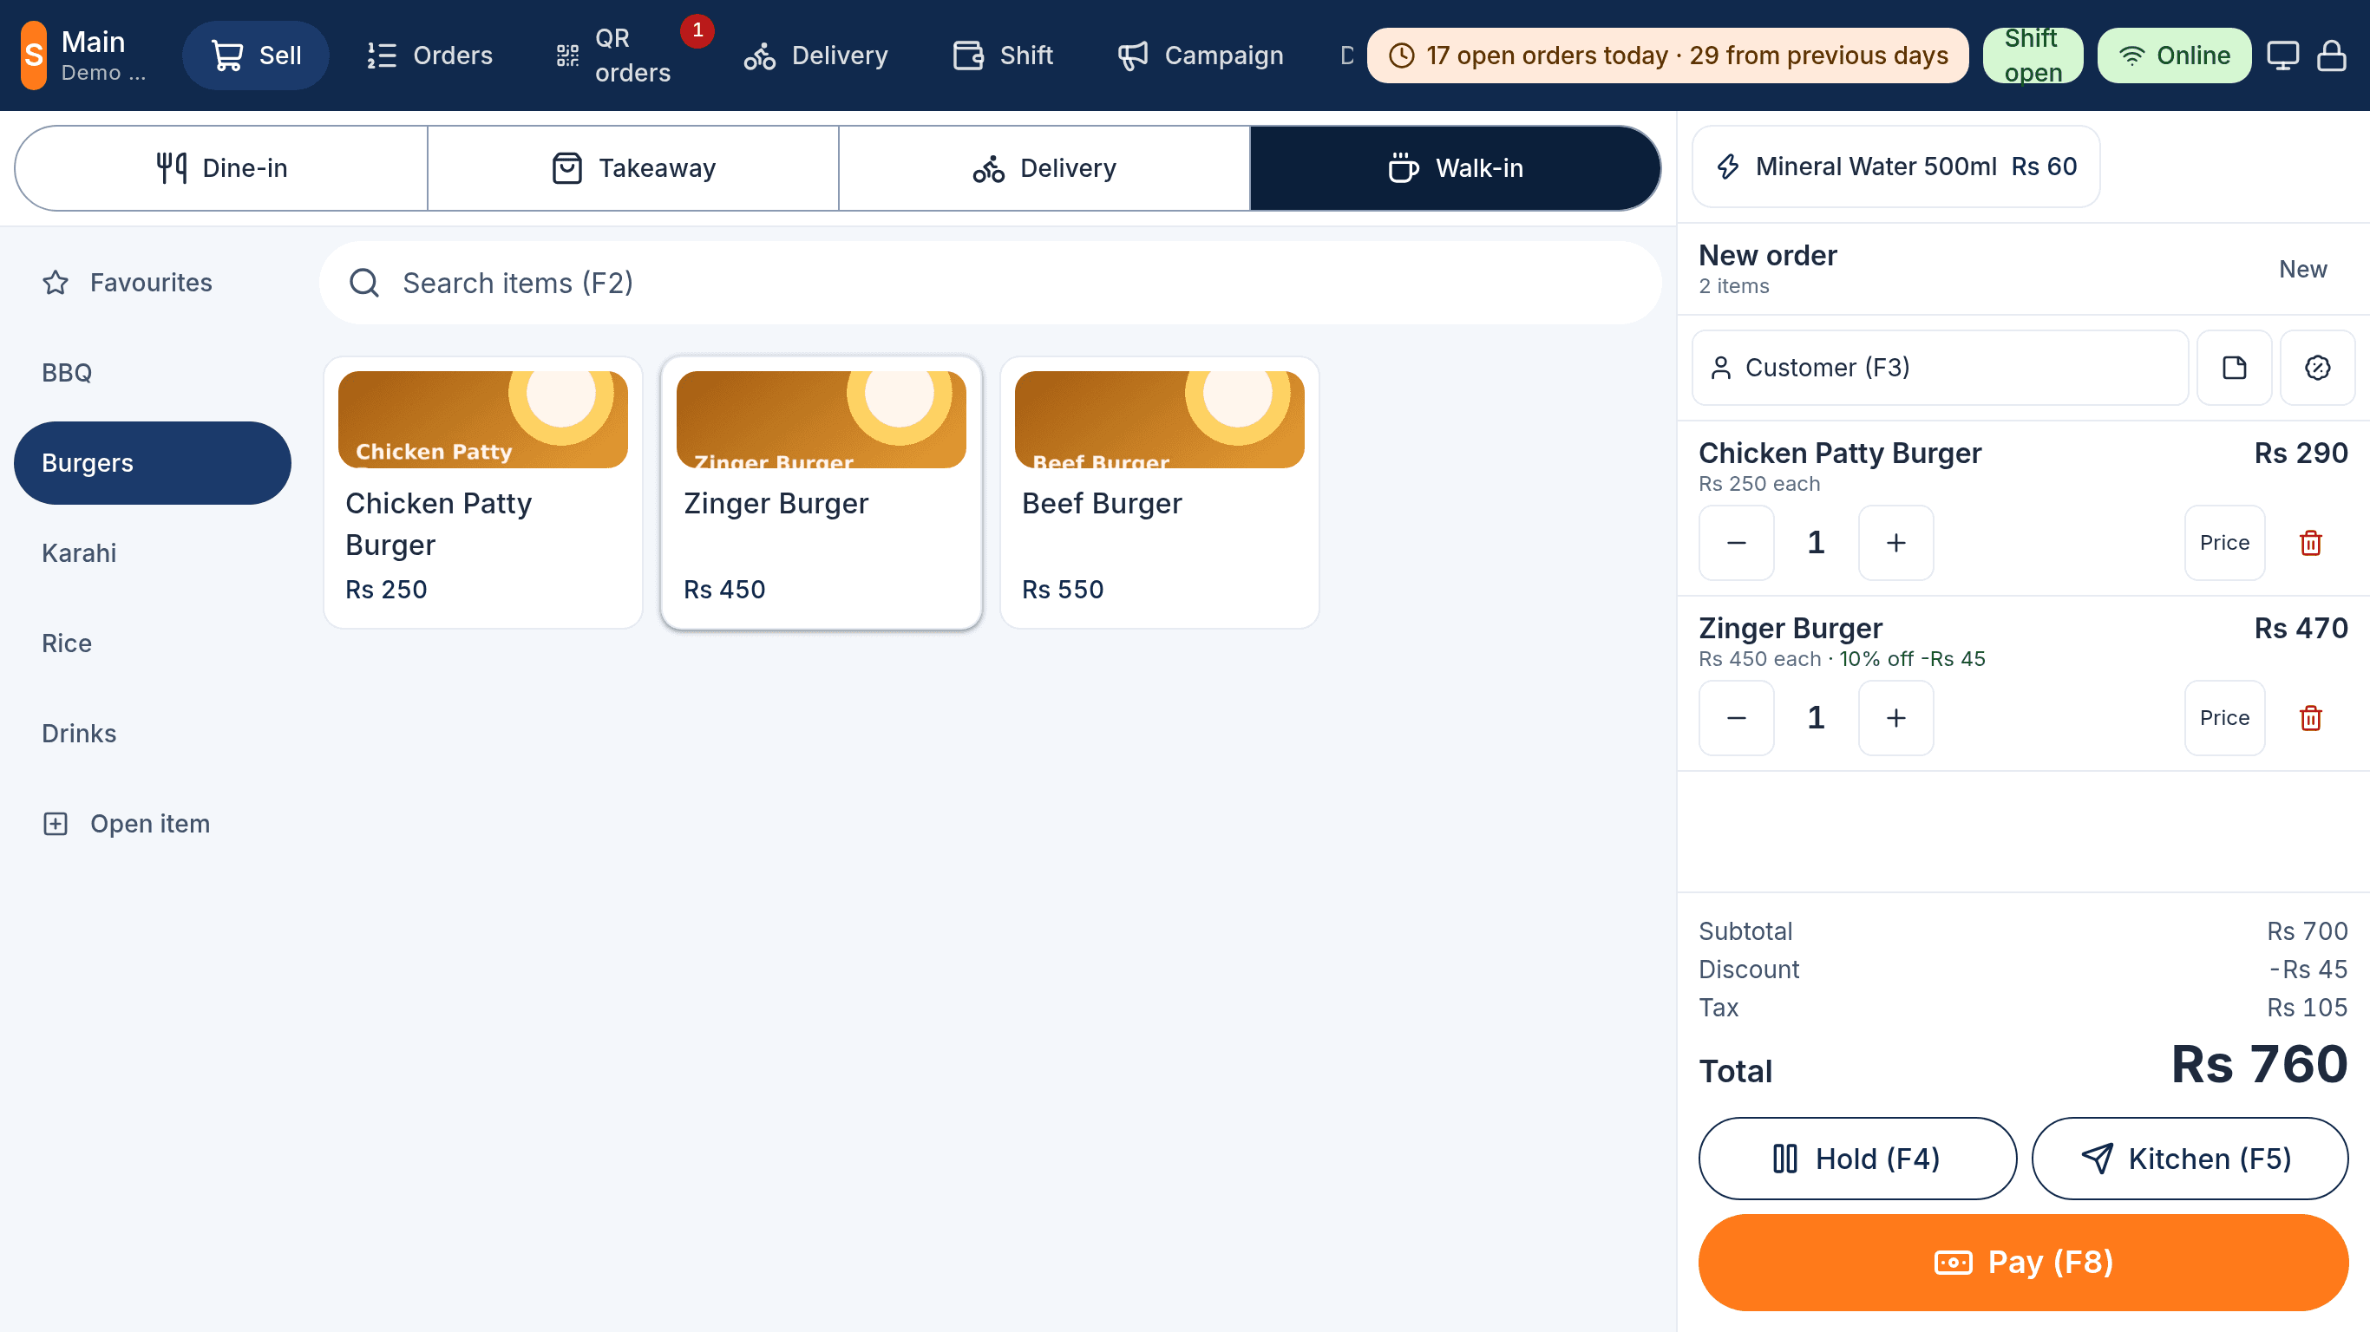The width and height of the screenshot is (2370, 1332).
Task: Open the Delivery page in the top navigation
Action: pyautogui.click(x=816, y=55)
